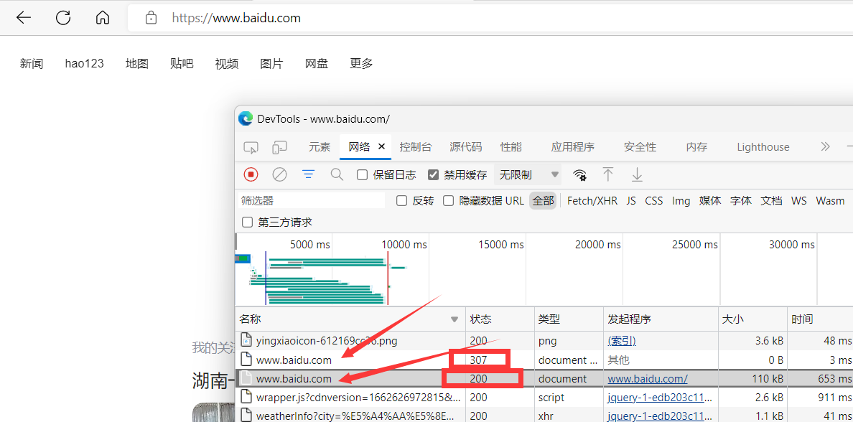Screen dimensions: 853x422
Task: Reload the page with the refresh icon
Action: click(64, 18)
